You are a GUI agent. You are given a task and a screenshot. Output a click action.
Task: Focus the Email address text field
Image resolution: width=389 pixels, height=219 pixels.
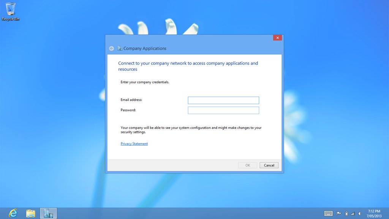pyautogui.click(x=223, y=100)
